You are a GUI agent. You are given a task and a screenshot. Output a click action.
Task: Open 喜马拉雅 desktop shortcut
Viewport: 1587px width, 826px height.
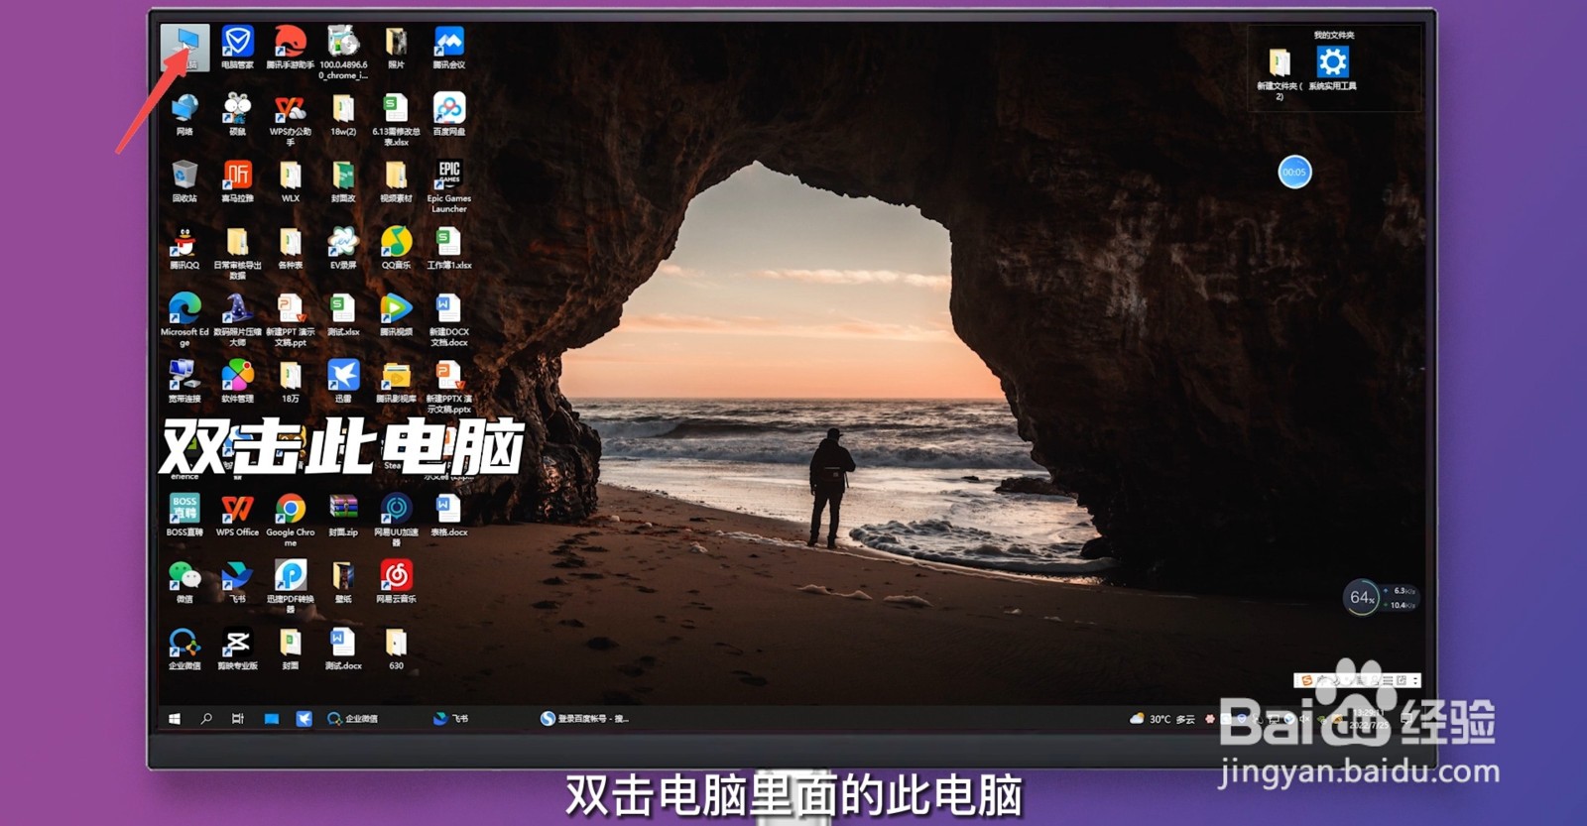(237, 180)
